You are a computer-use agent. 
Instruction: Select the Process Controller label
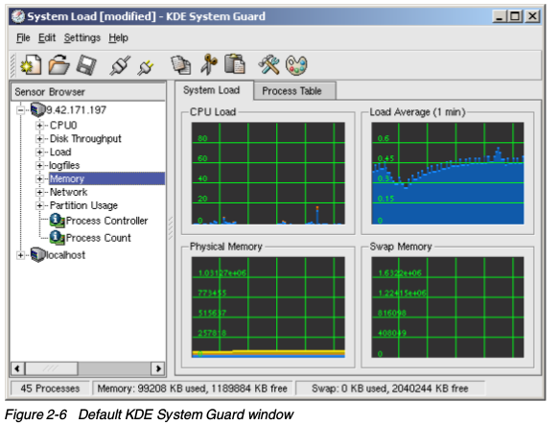[x=106, y=221]
